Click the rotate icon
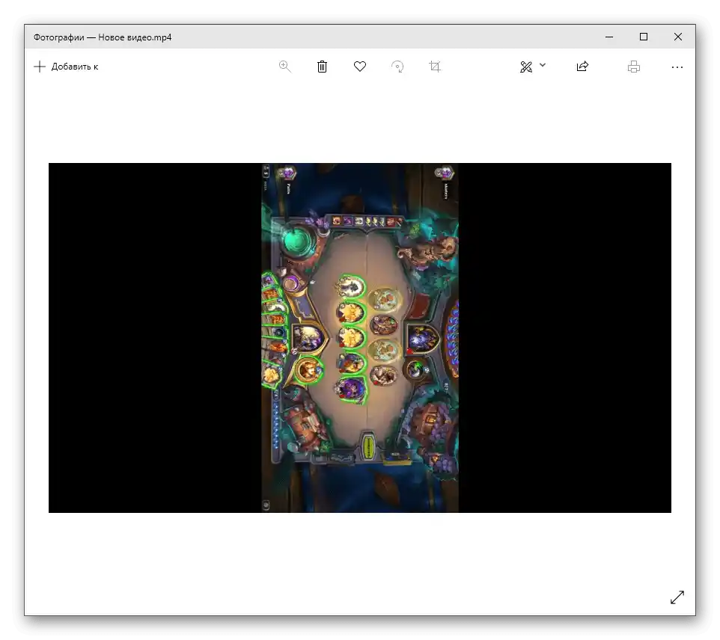 tap(397, 67)
